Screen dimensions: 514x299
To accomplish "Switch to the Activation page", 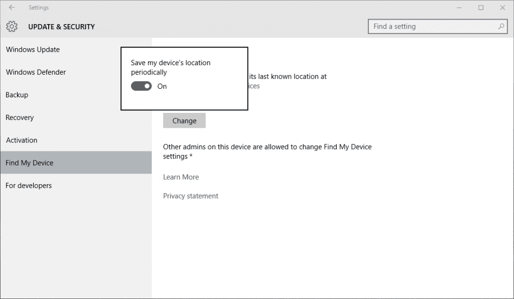I will coord(22,140).
